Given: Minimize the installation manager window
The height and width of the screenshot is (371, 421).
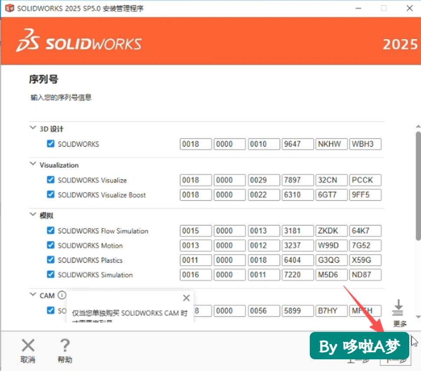Looking at the screenshot, I should click(358, 8).
